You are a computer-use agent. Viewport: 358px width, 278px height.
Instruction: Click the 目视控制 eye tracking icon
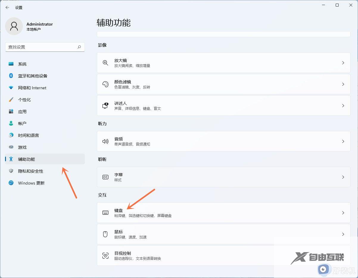105,255
